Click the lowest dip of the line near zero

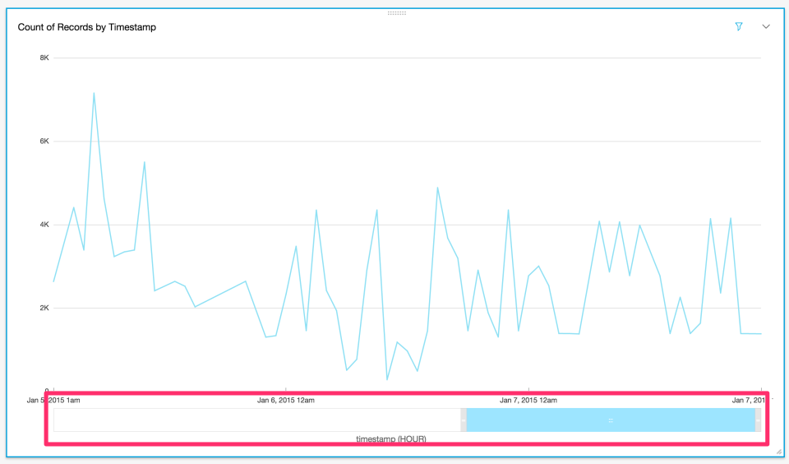pos(387,379)
